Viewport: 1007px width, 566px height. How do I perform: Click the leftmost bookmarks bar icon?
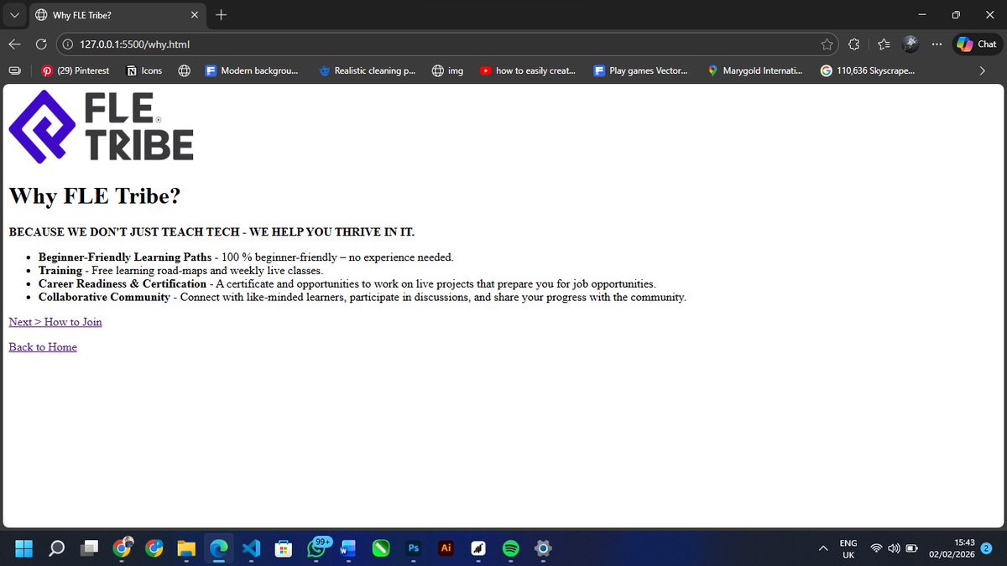point(15,71)
